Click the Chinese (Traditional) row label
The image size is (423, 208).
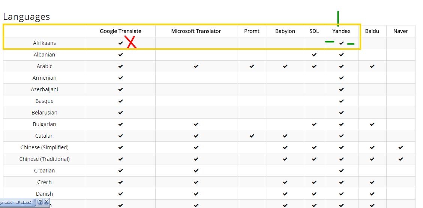pyautogui.click(x=45, y=159)
